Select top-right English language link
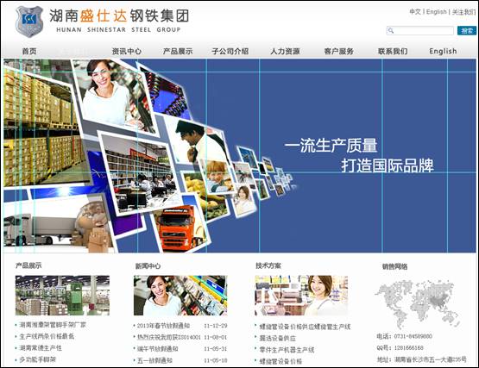This screenshot has width=479, height=368. [436, 12]
